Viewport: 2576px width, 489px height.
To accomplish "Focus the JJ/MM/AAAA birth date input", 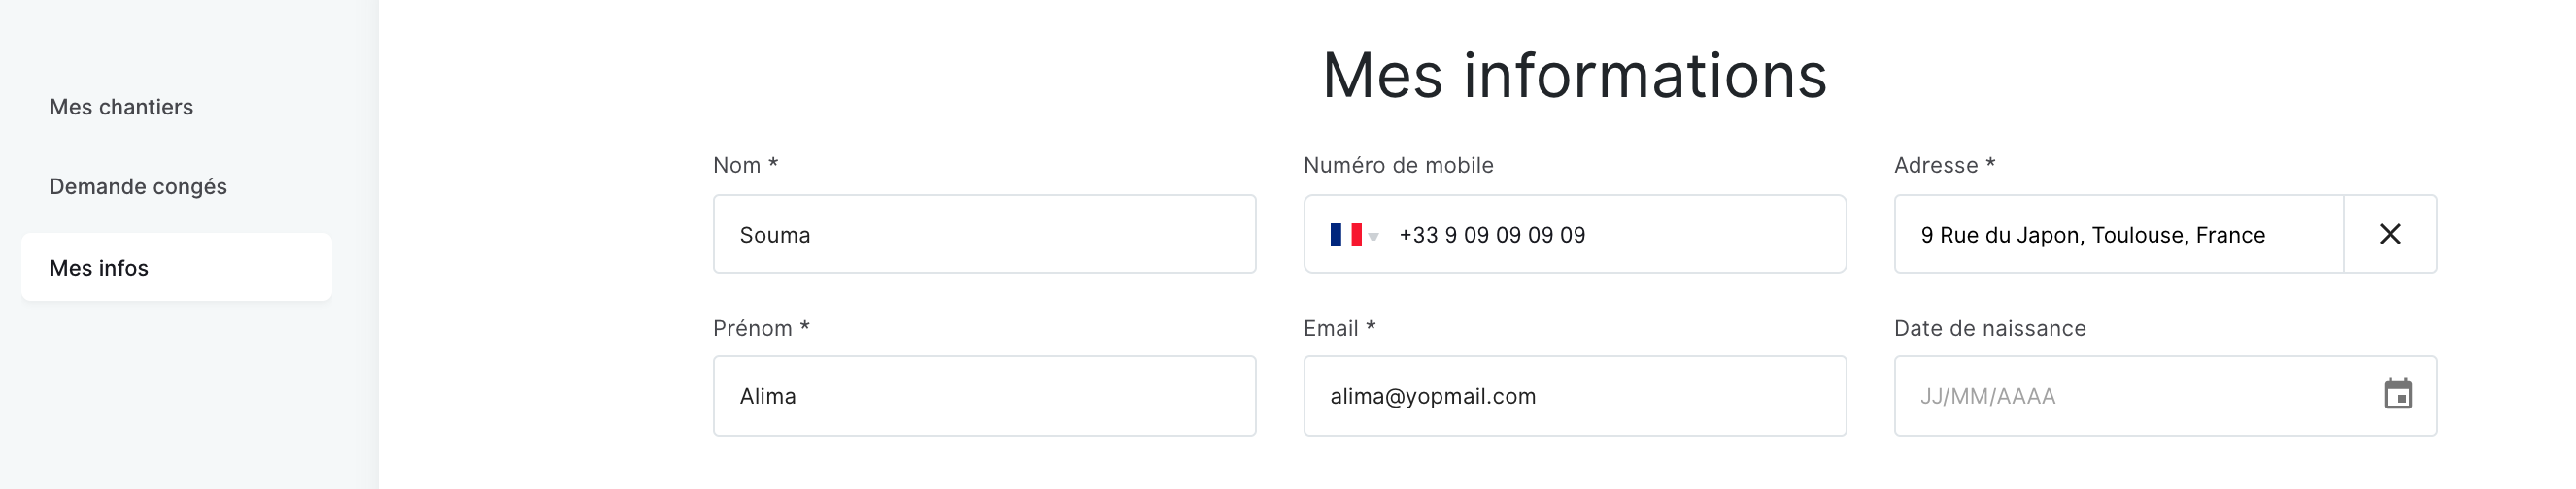I will click(x=2135, y=396).
